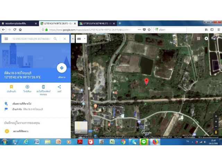
Task: Focus the Firefox URL address bar
Action: (91, 30)
